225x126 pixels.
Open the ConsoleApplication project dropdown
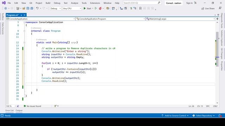pyautogui.click(x=40, y=19)
